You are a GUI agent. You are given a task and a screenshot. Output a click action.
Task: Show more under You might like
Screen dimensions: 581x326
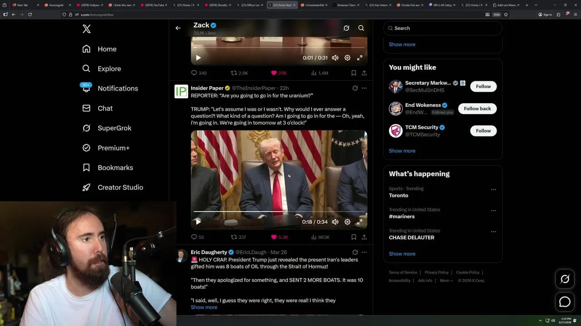coord(402,151)
